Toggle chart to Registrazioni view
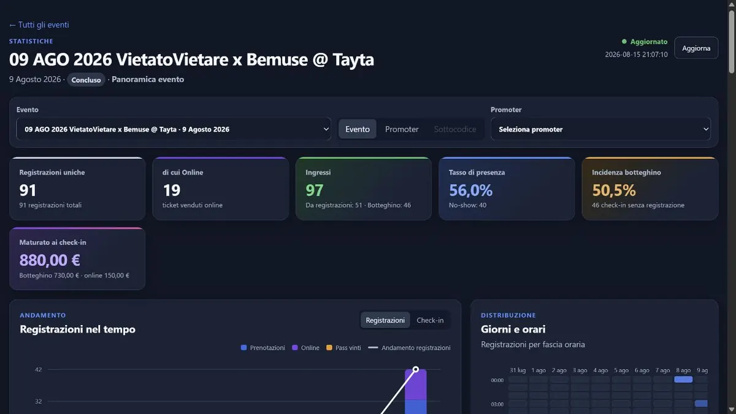736x414 pixels. click(x=385, y=320)
